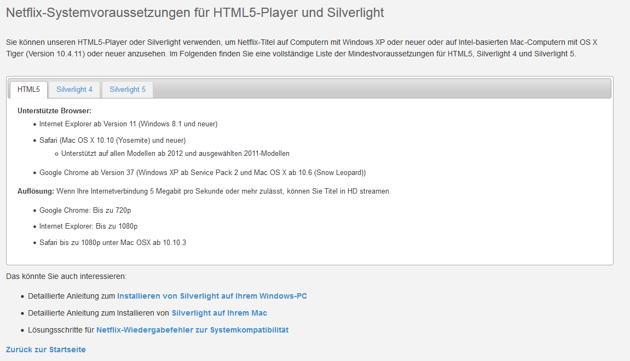Click Internet Explorer: Bis zu 1080p
Viewport: 630px width, 361px height.
click(x=88, y=226)
